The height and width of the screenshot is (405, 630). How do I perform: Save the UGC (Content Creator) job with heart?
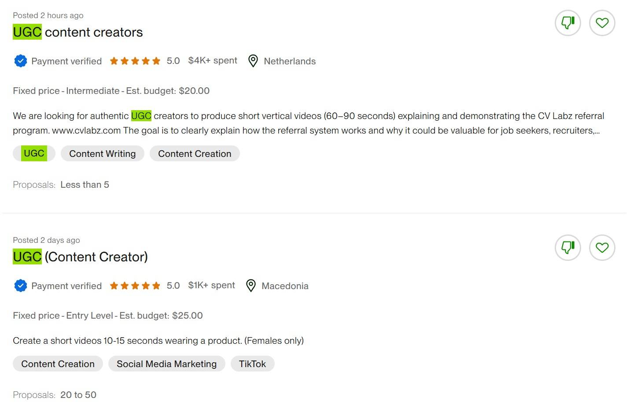point(602,248)
